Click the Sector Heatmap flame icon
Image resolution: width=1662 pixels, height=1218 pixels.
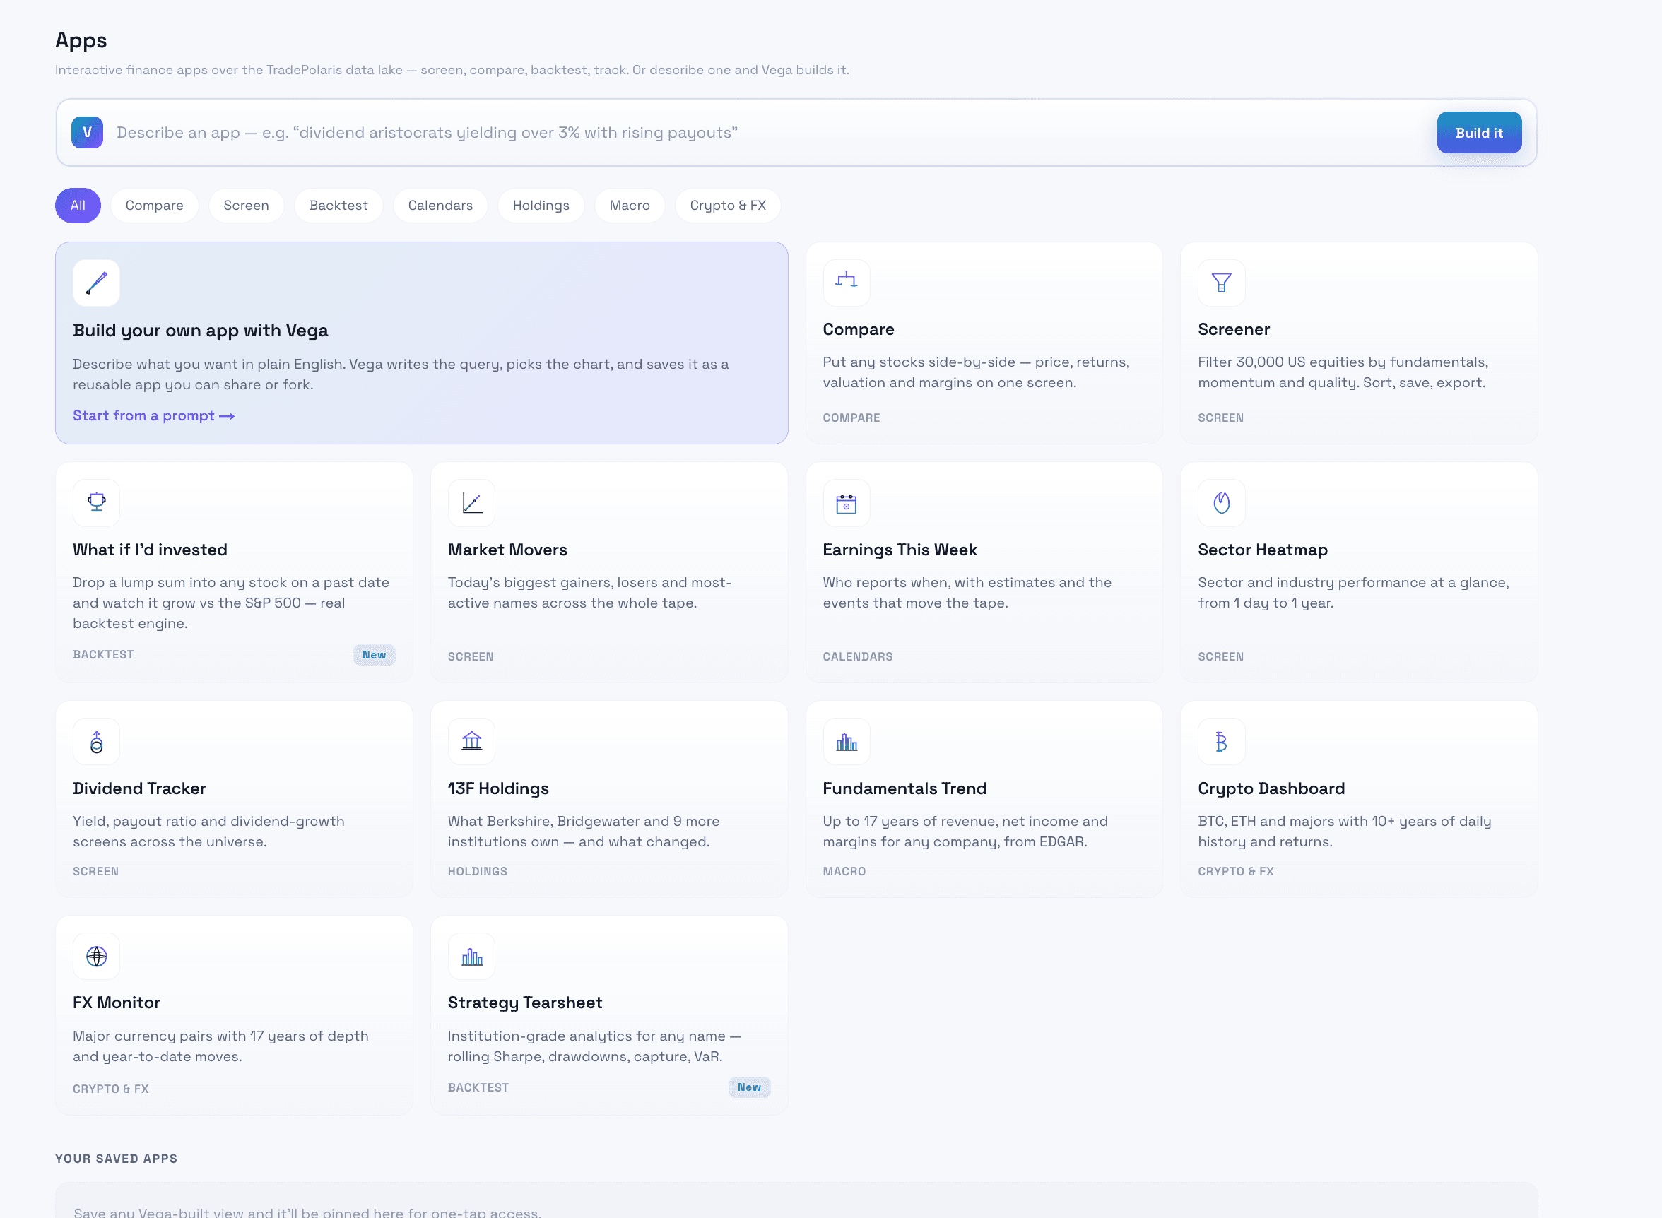tap(1222, 503)
